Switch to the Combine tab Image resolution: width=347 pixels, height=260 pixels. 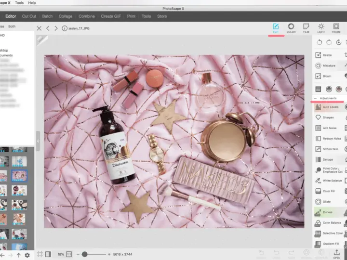[87, 16]
